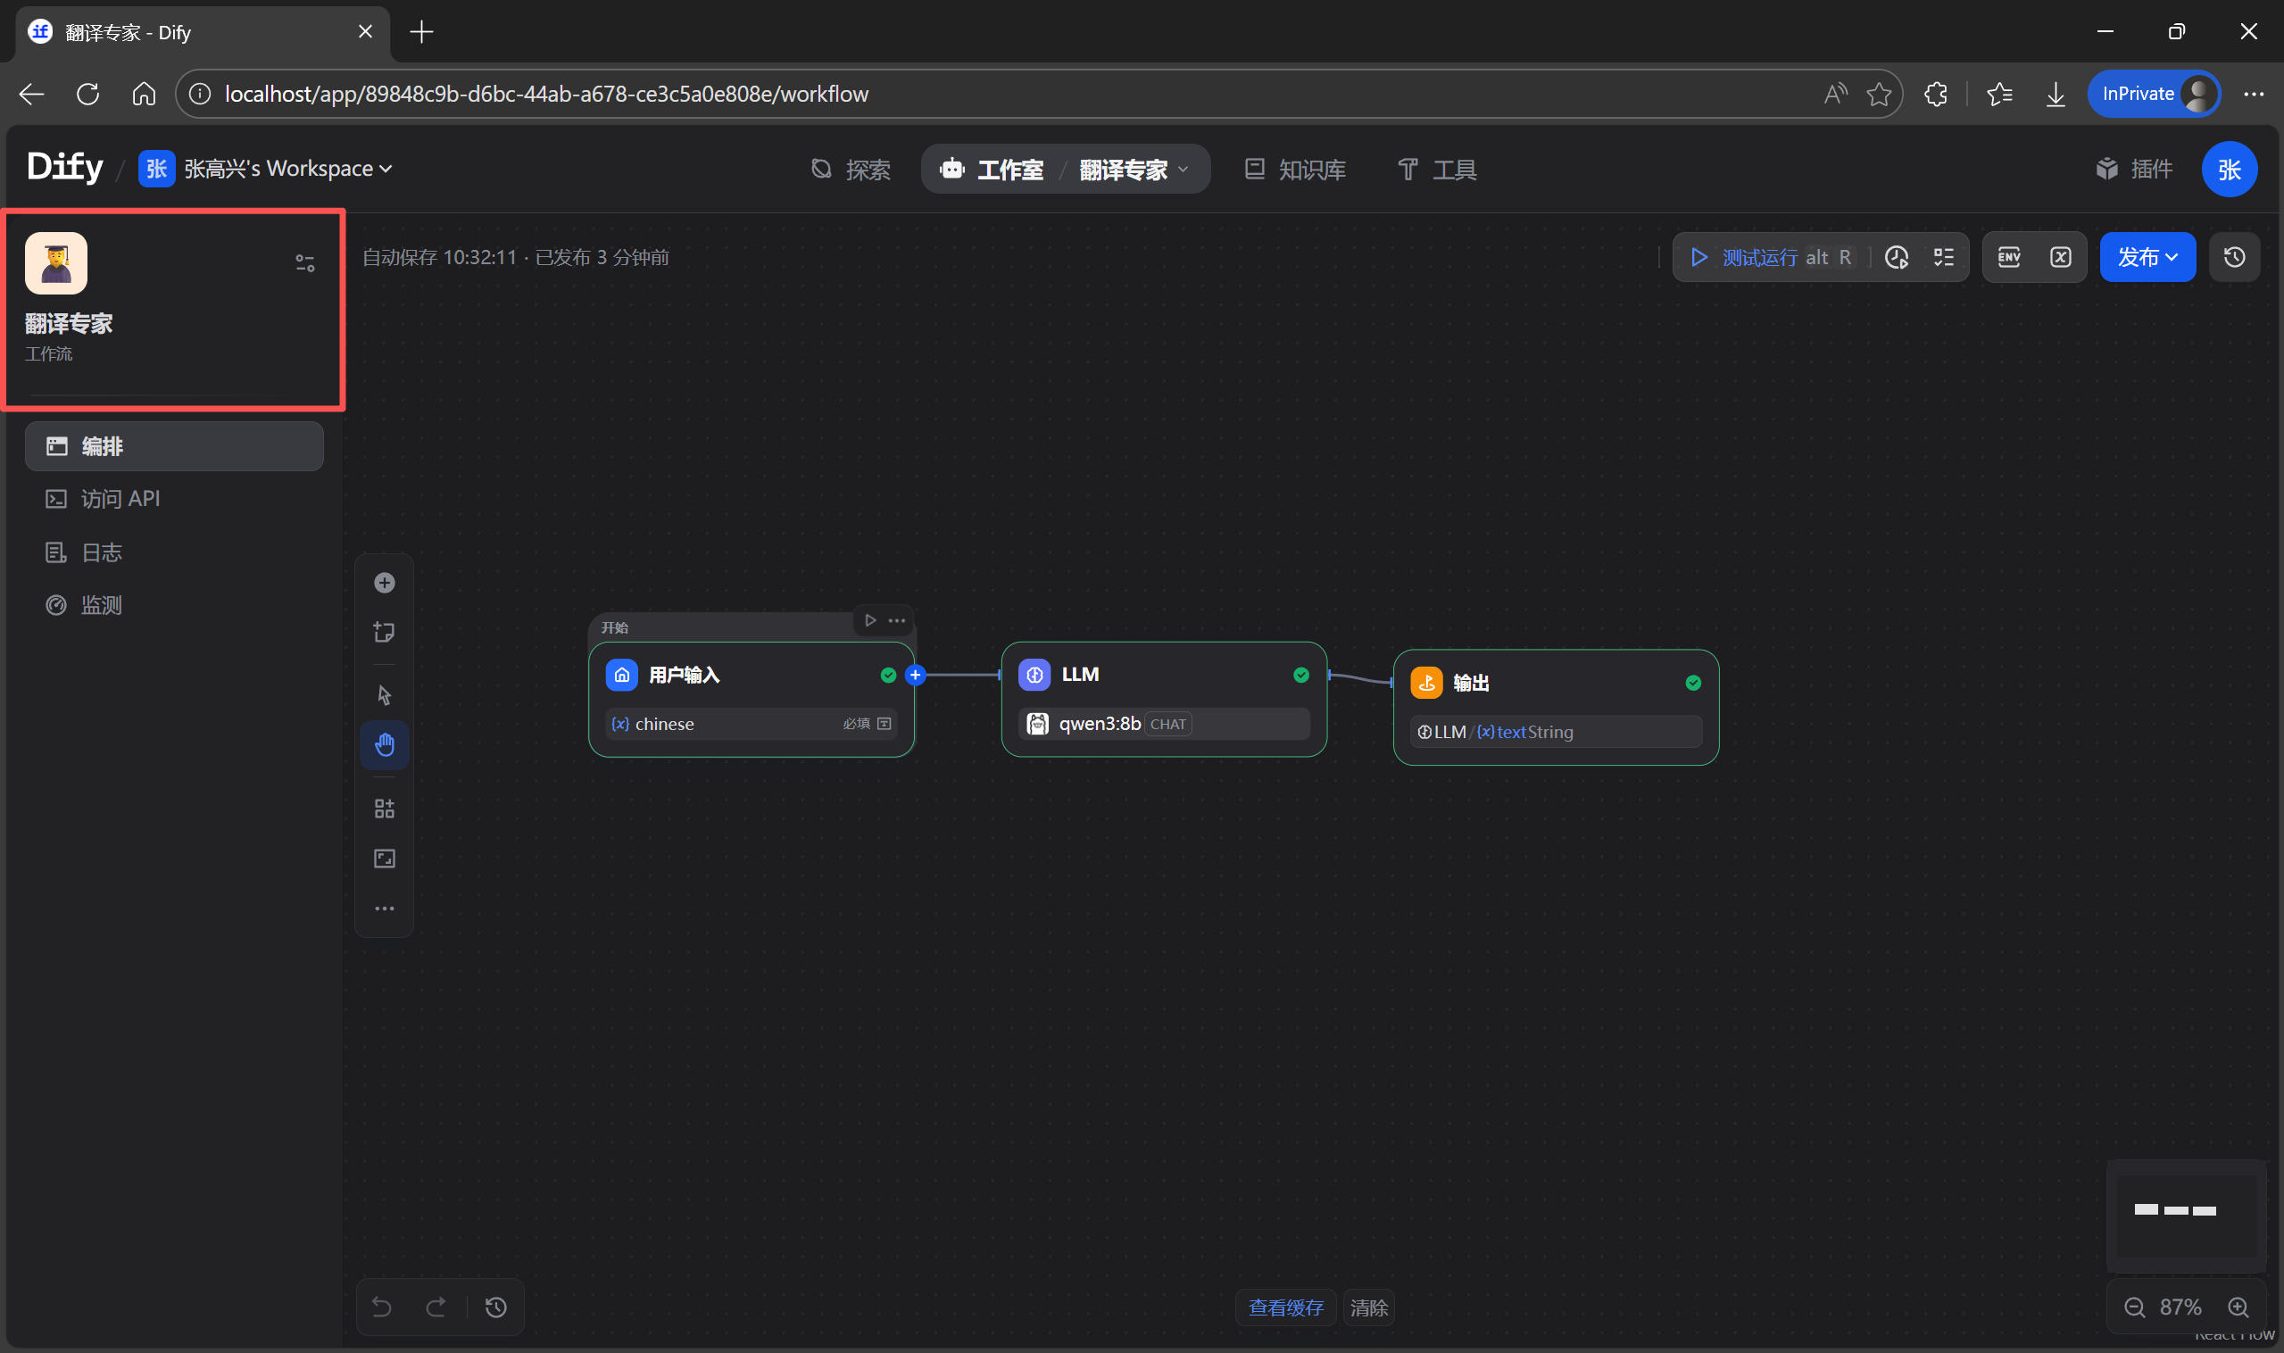Expand the 翻译专家 app switcher chevron

1183,170
